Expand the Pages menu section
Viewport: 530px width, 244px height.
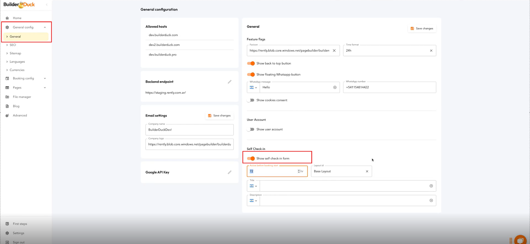click(45, 88)
